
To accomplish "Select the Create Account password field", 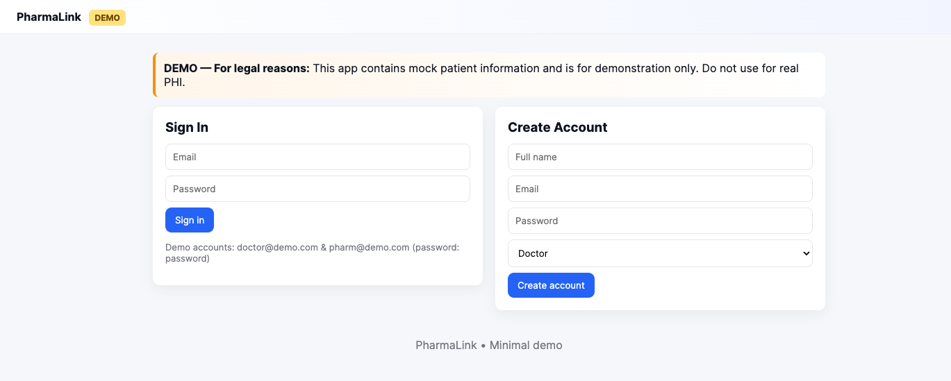I will [x=660, y=221].
